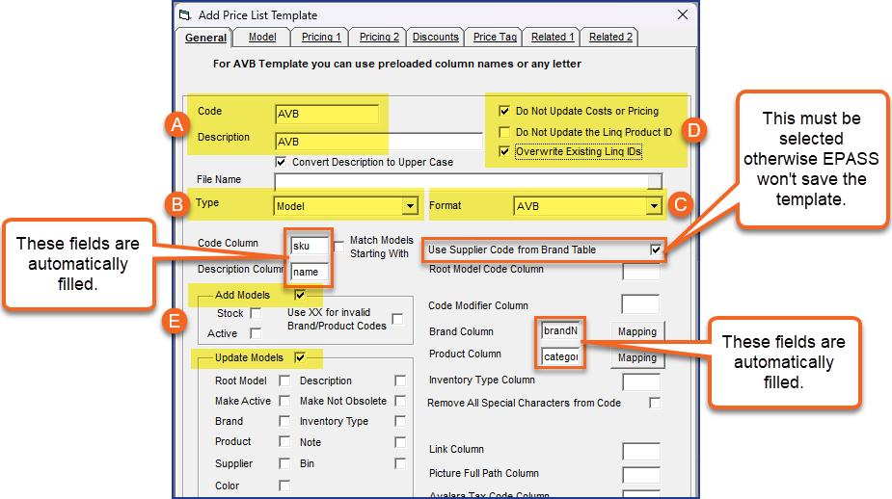Click the Link Column input field
Image resolution: width=892 pixels, height=499 pixels.
(x=641, y=451)
